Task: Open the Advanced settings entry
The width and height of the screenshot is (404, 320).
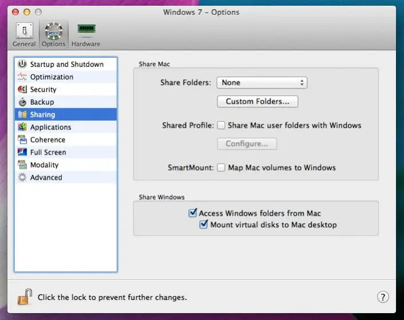Action: click(46, 177)
